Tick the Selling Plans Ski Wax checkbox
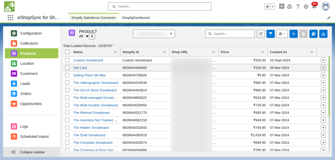Viewport: 335px width, 160px height. pos(67,75)
